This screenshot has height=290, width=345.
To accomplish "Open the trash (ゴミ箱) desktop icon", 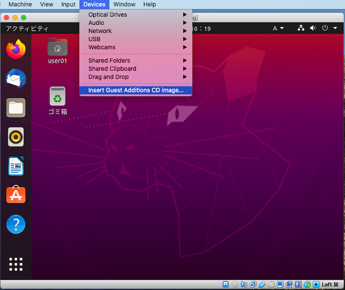I will (58, 101).
